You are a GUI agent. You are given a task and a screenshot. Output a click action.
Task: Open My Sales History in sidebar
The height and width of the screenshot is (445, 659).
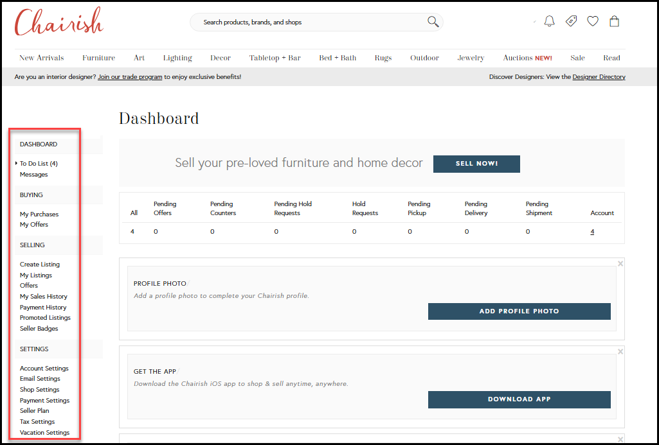[43, 297]
